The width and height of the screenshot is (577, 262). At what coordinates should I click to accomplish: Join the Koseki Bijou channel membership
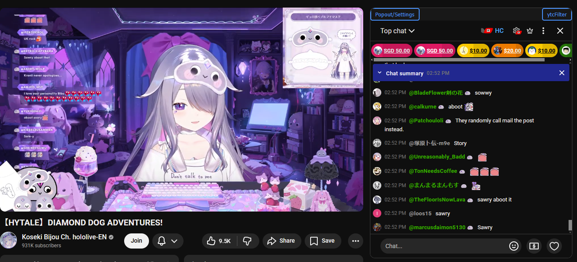pos(136,241)
